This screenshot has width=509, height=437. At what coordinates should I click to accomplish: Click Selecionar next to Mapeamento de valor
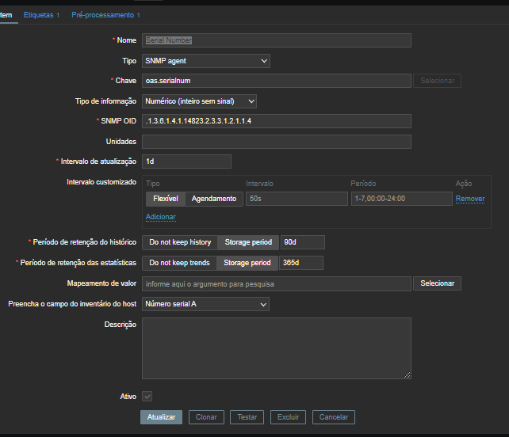[436, 283]
